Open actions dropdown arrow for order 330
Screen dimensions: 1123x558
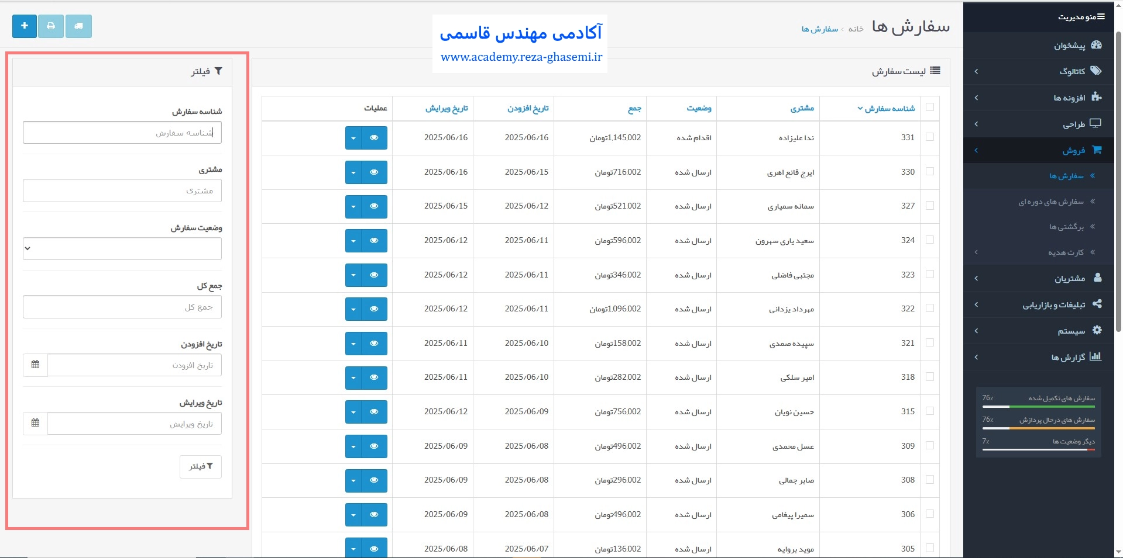click(353, 172)
